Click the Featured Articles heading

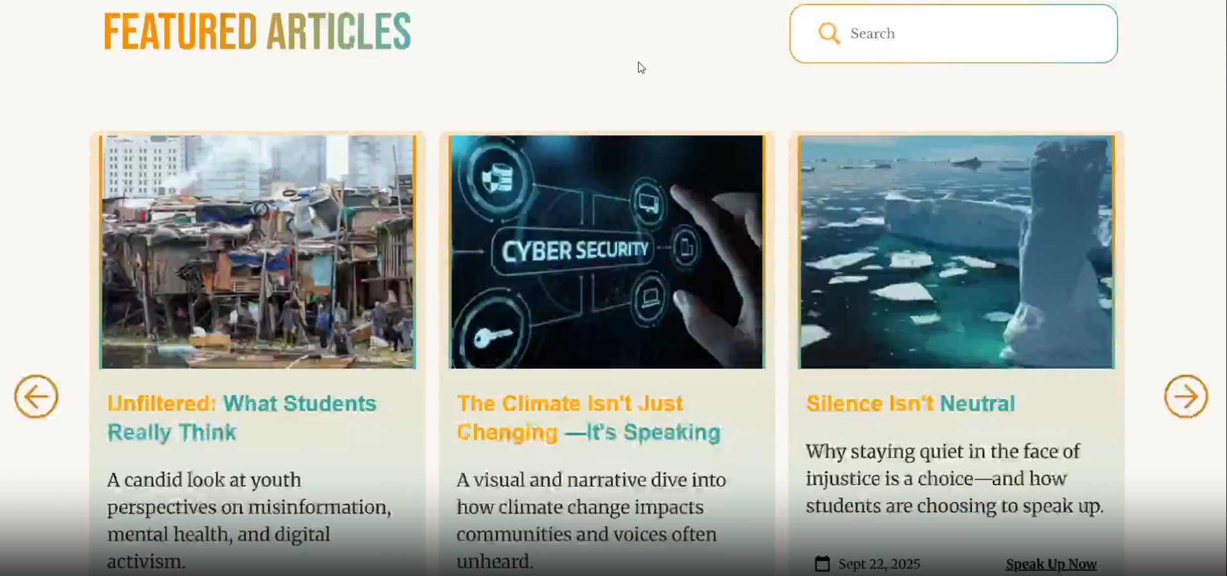pyautogui.click(x=257, y=32)
